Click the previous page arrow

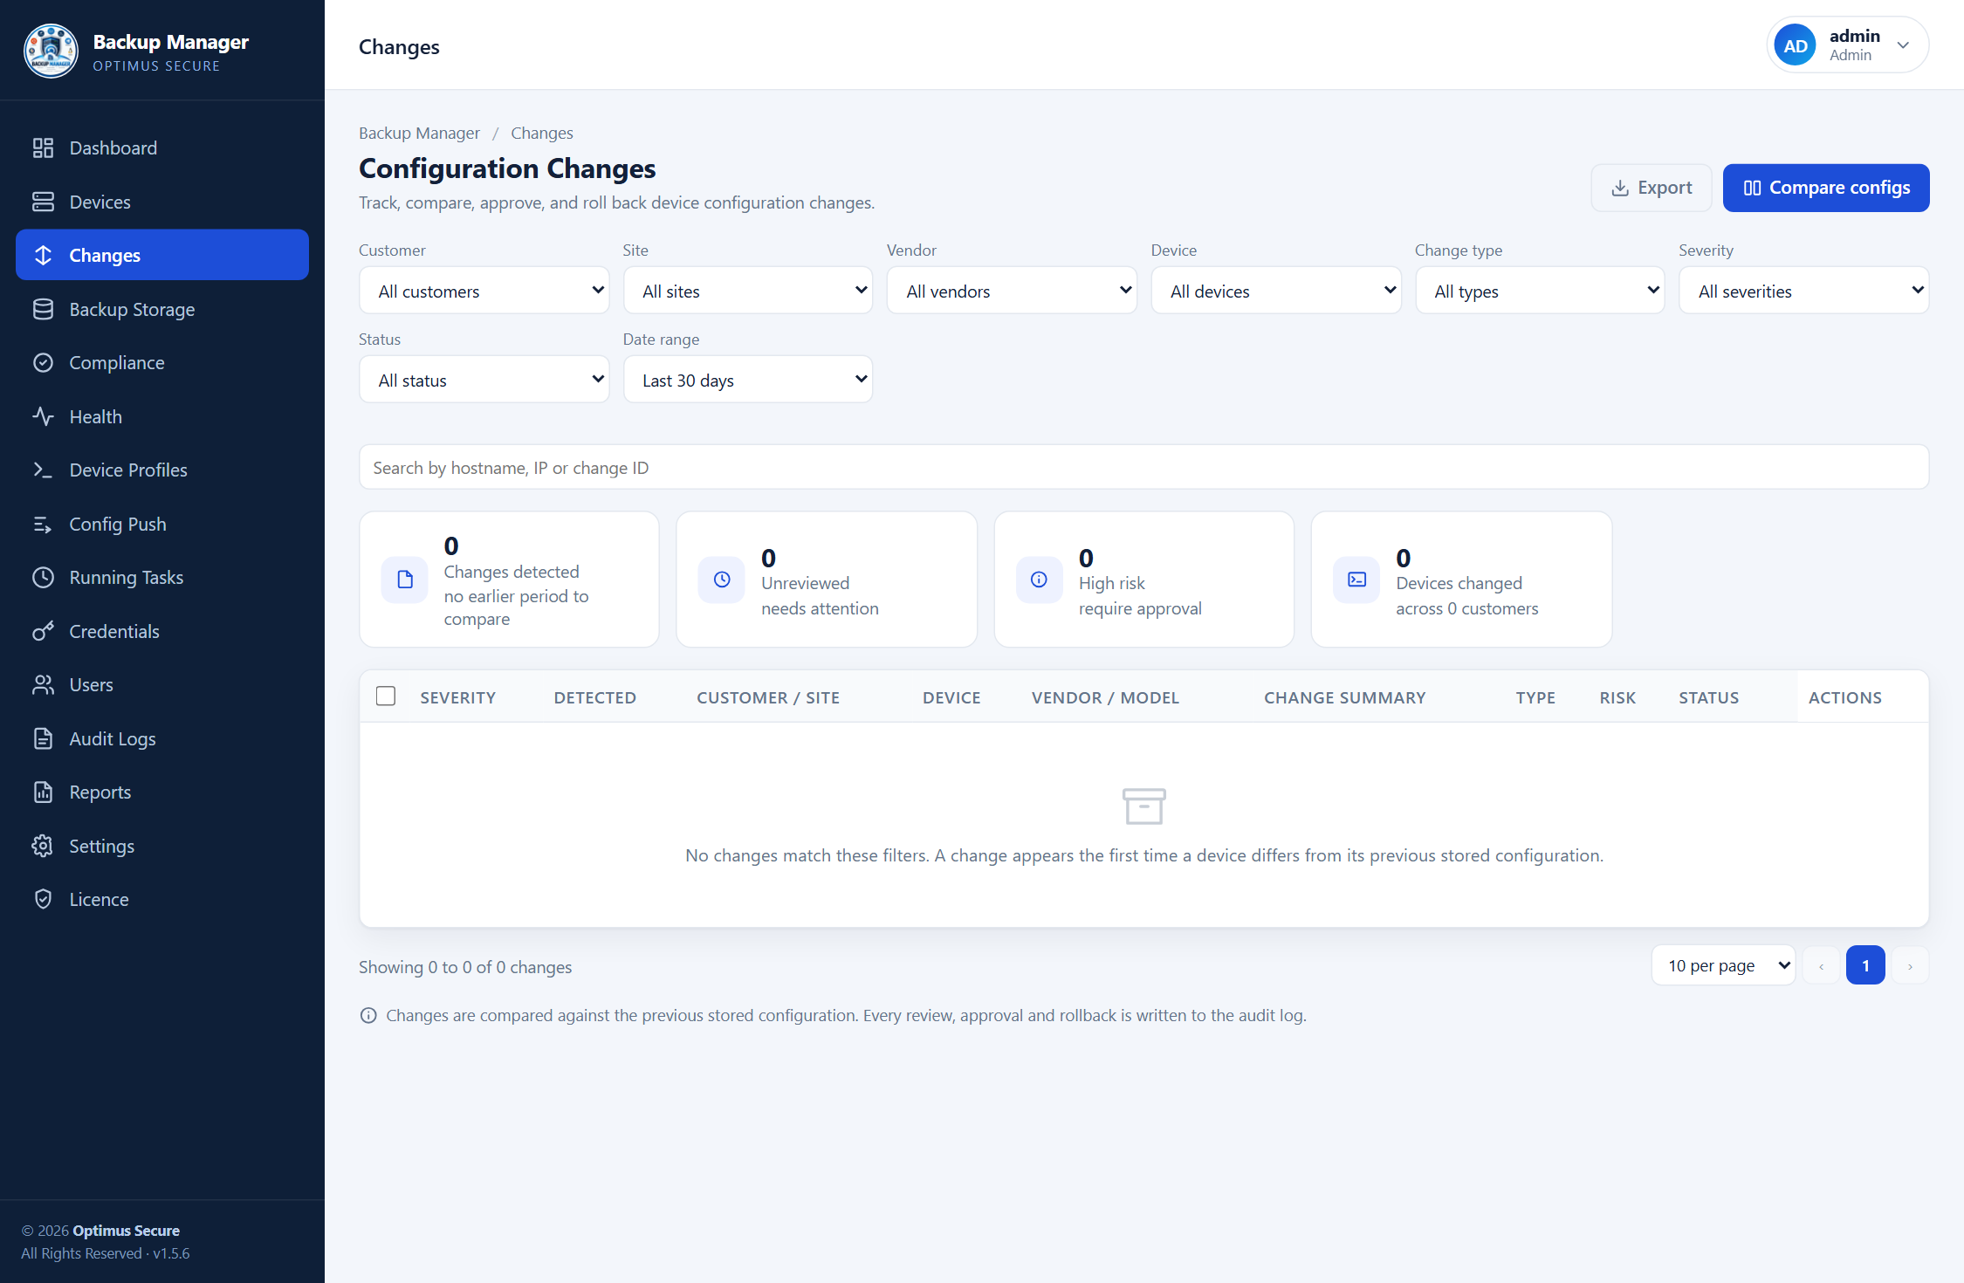click(x=1822, y=965)
